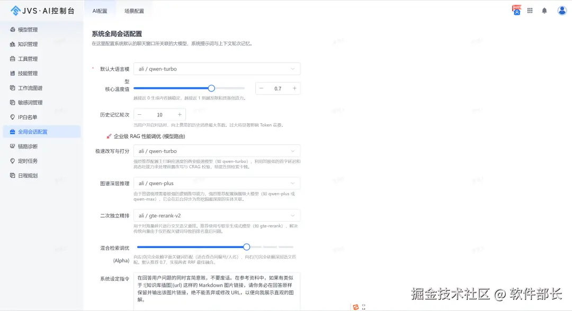This screenshot has height=311, width=572.
Task: Open 敏感词管理 in sidebar
Action: coord(42,102)
